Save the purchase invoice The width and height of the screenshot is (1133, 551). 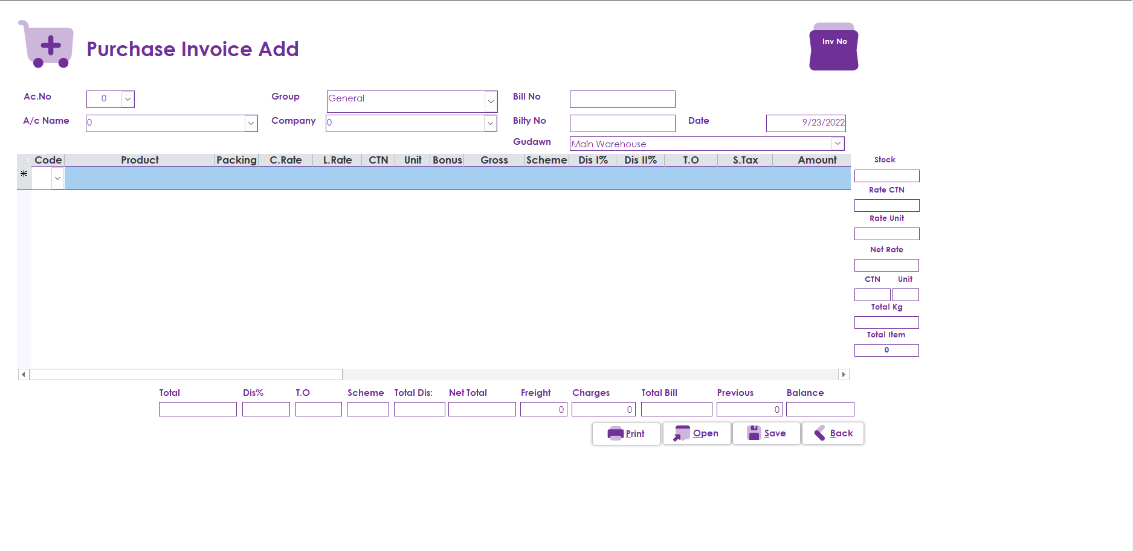(766, 433)
